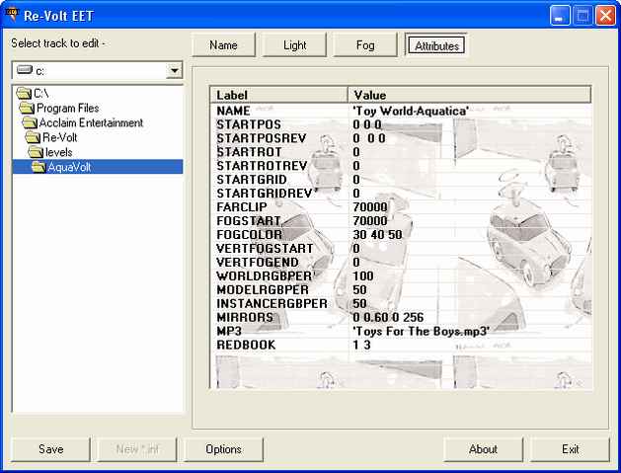621x473 pixels.
Task: Click the Value column header
Action: [470, 95]
